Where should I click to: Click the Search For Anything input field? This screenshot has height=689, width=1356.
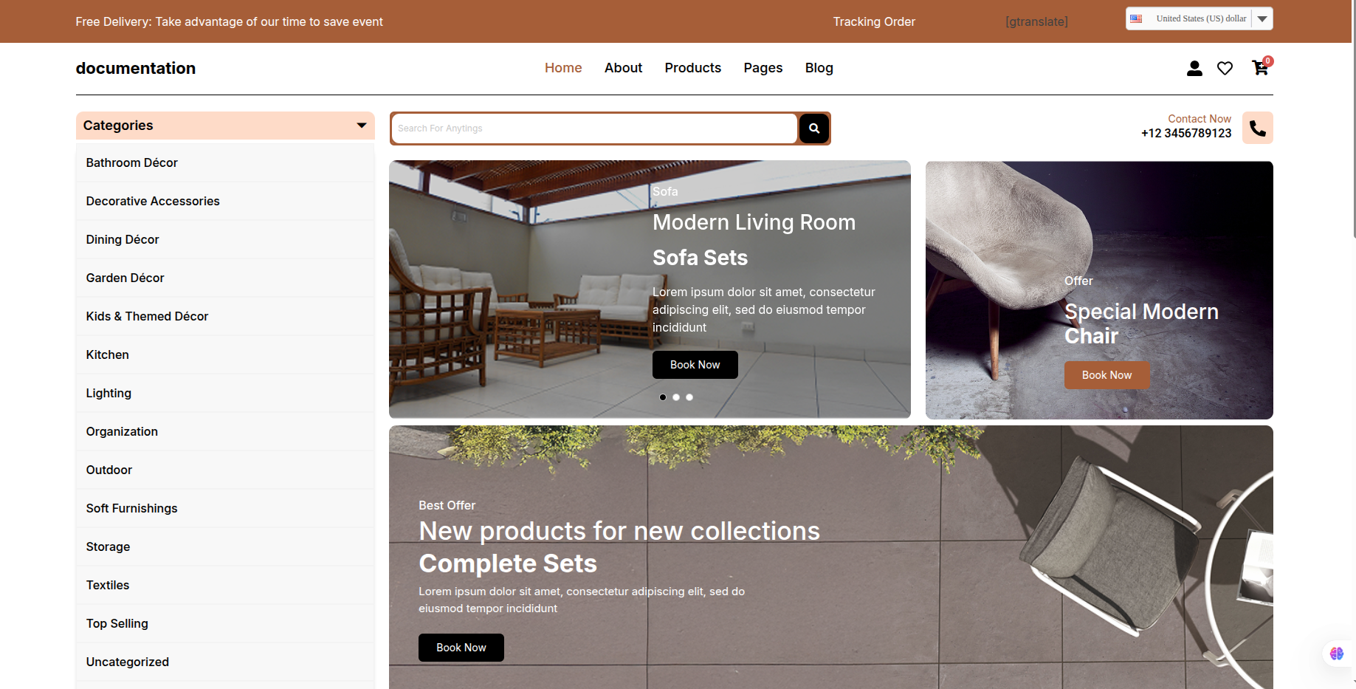[x=594, y=128]
